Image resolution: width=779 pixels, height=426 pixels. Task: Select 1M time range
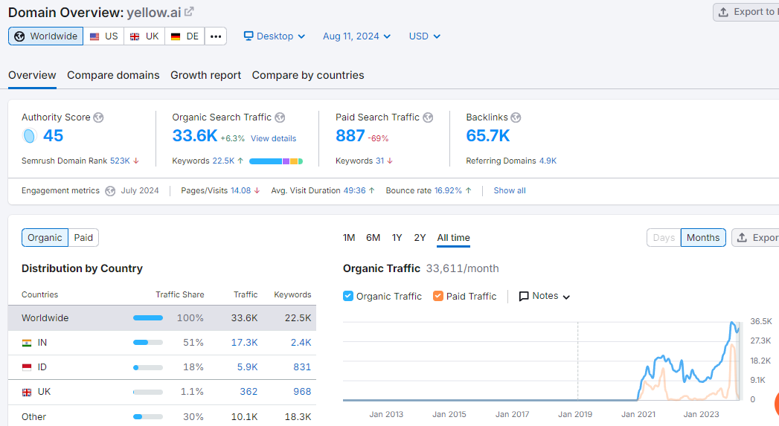(x=349, y=238)
